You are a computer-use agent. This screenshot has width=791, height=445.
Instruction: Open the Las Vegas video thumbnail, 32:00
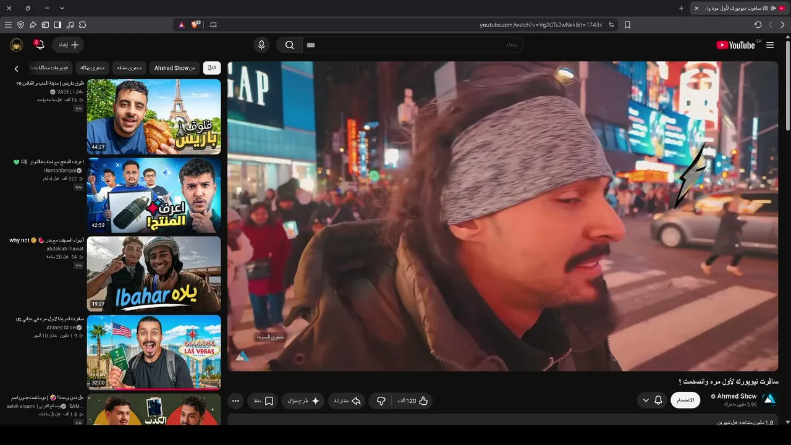click(154, 353)
